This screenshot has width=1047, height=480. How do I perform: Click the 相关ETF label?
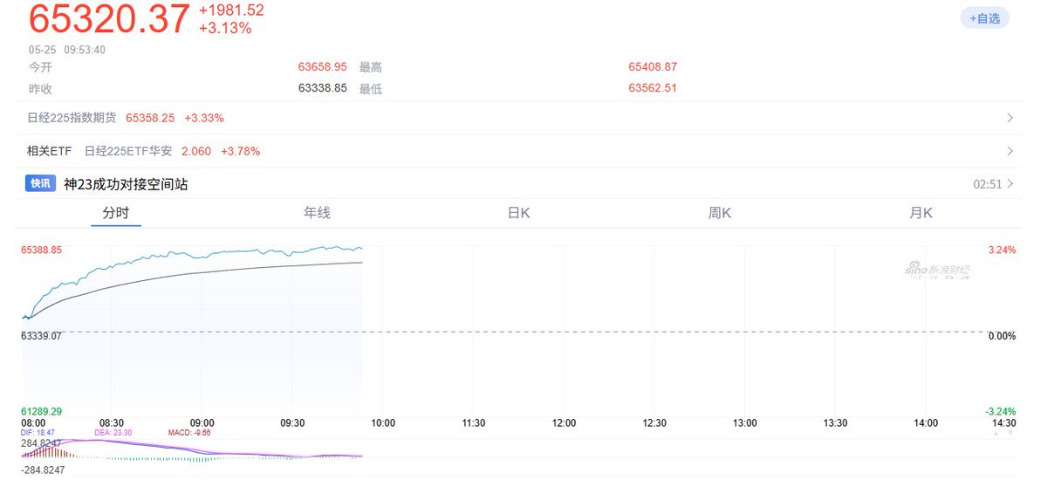pyautogui.click(x=49, y=151)
